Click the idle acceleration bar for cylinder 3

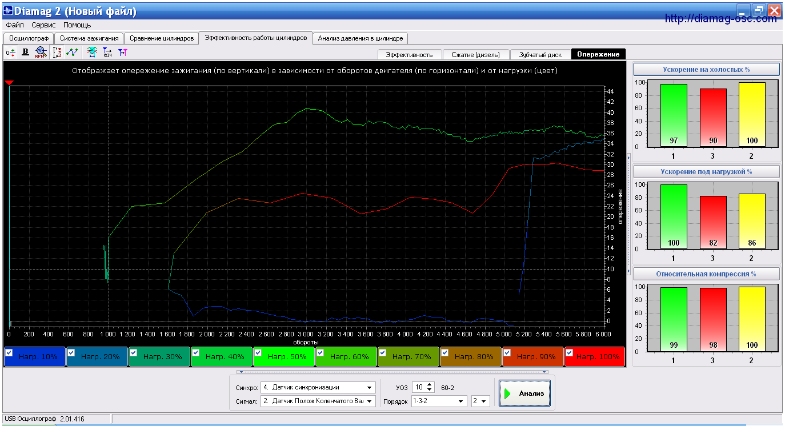[x=713, y=118]
